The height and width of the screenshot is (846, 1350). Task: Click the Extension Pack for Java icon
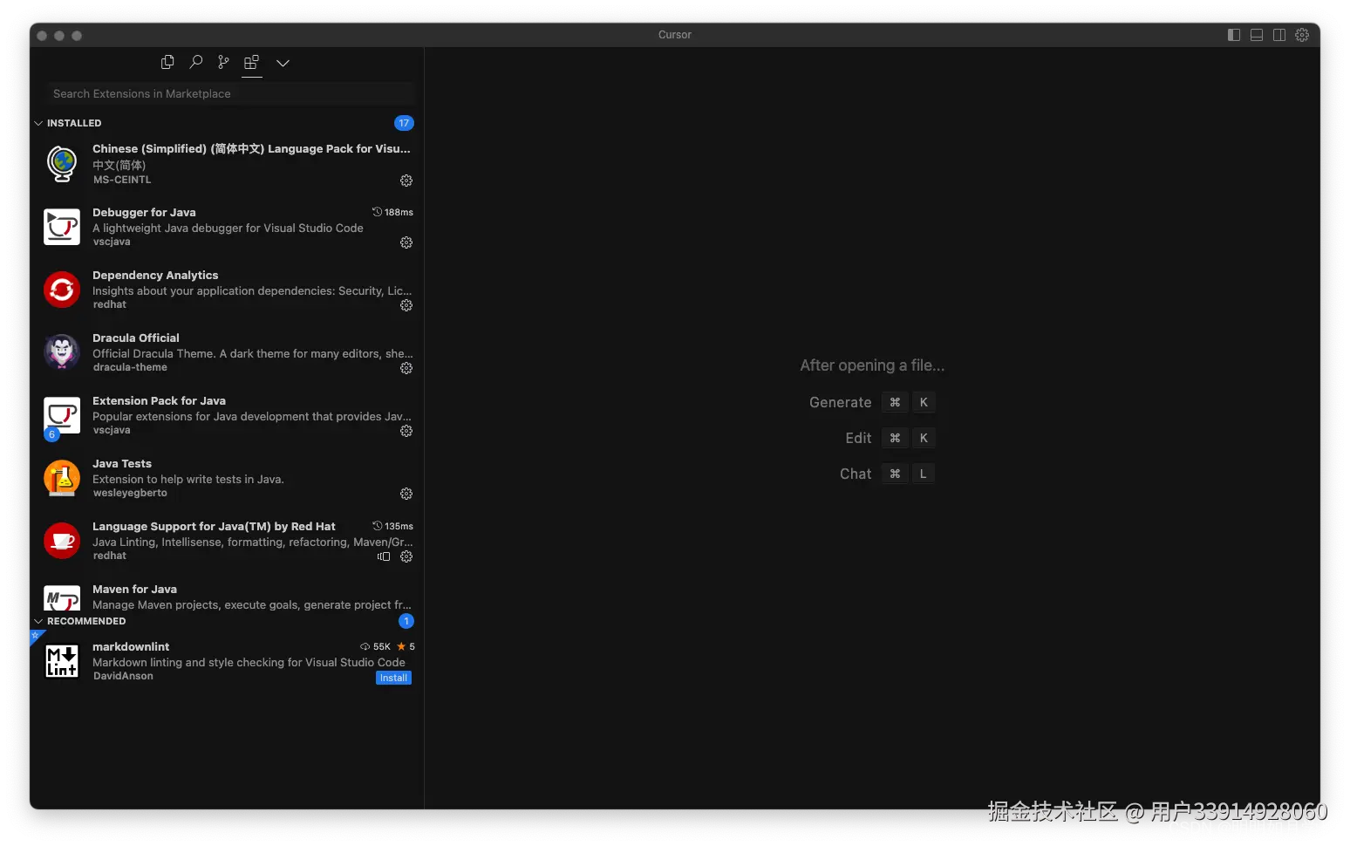[62, 415]
